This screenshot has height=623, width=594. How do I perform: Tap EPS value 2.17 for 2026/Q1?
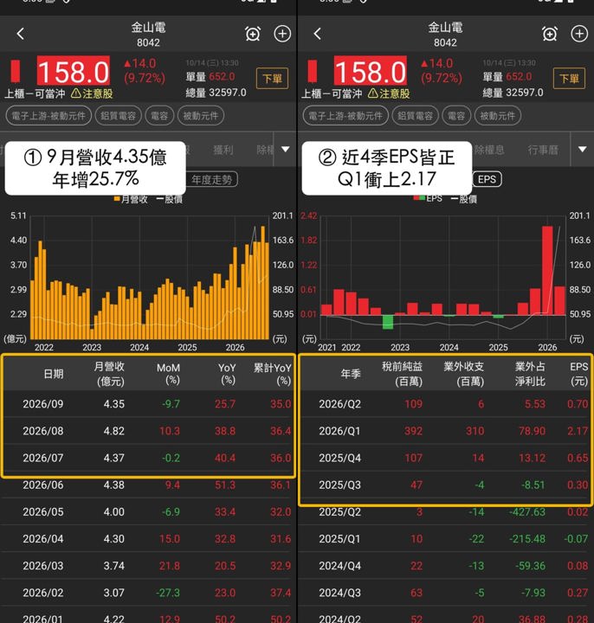point(578,431)
